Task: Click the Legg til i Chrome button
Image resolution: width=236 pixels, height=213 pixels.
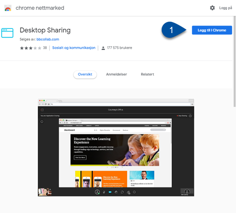Action: 212,30
